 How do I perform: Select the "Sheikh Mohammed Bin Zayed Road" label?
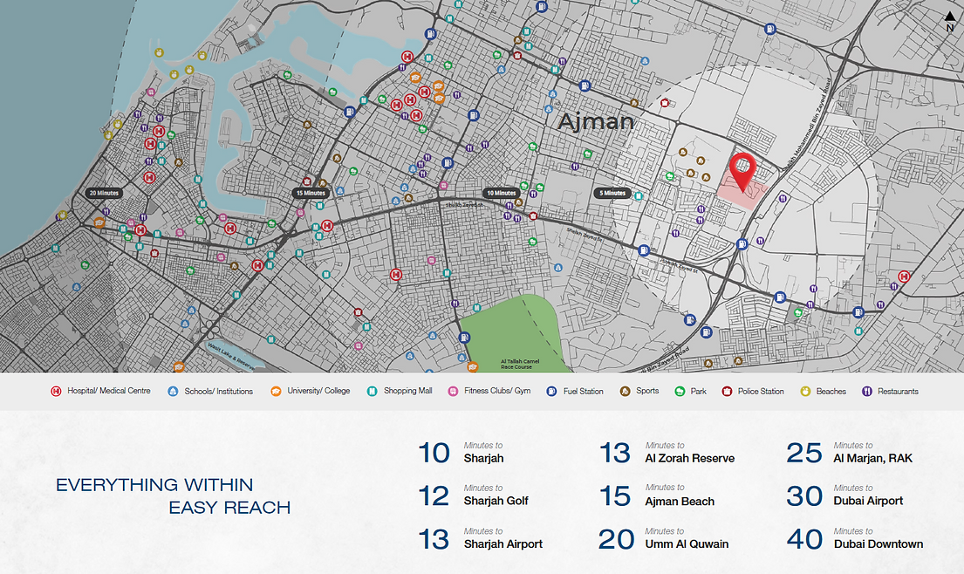pos(807,123)
